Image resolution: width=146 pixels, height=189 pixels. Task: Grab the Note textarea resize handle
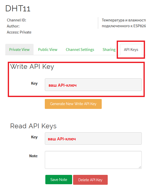pos(140,167)
